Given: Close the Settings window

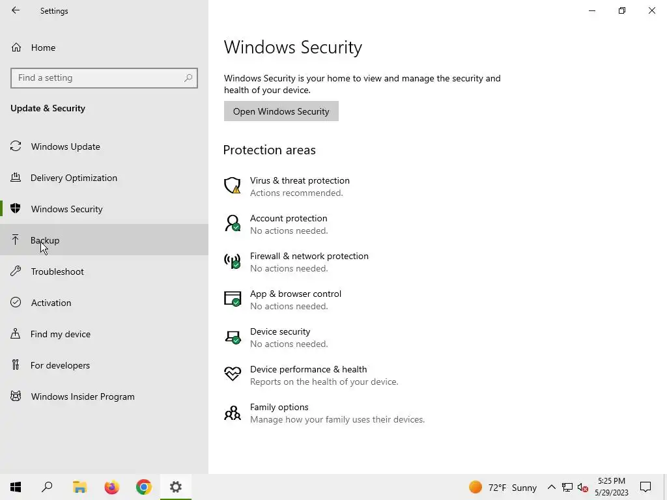Looking at the screenshot, I should (651, 10).
